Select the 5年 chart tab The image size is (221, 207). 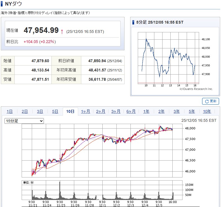(x=192, y=111)
